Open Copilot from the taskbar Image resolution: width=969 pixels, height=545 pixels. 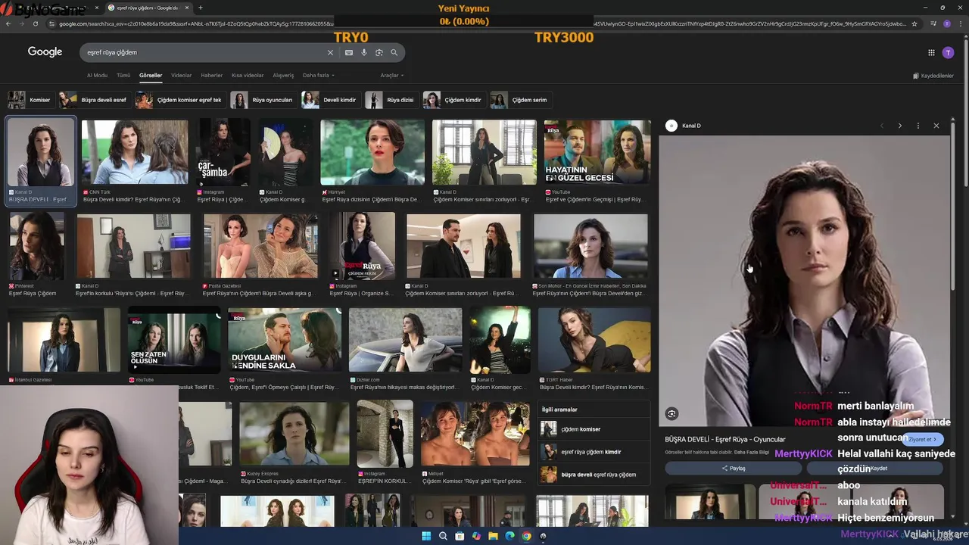[476, 536]
